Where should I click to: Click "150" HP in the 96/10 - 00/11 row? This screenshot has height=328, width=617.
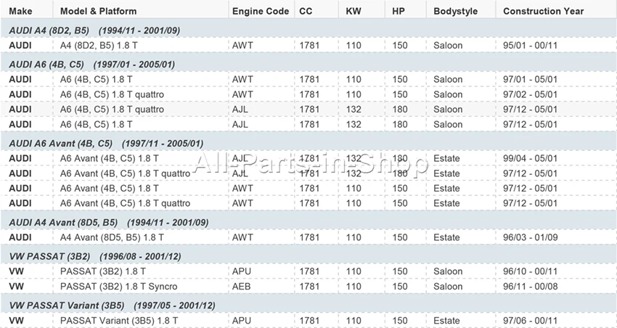tap(400, 271)
